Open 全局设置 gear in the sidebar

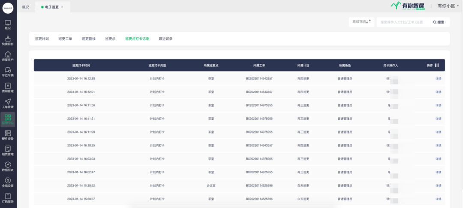pos(8,182)
